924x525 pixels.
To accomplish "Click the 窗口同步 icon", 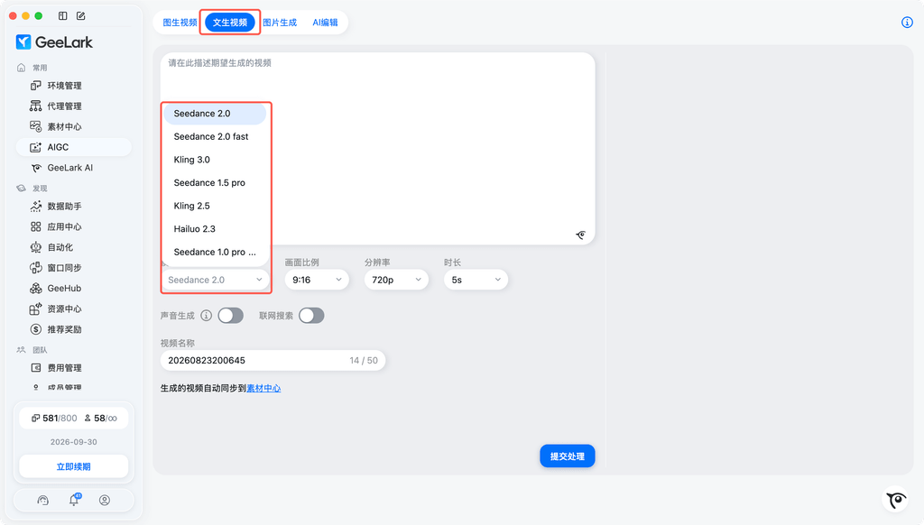I will tap(36, 268).
